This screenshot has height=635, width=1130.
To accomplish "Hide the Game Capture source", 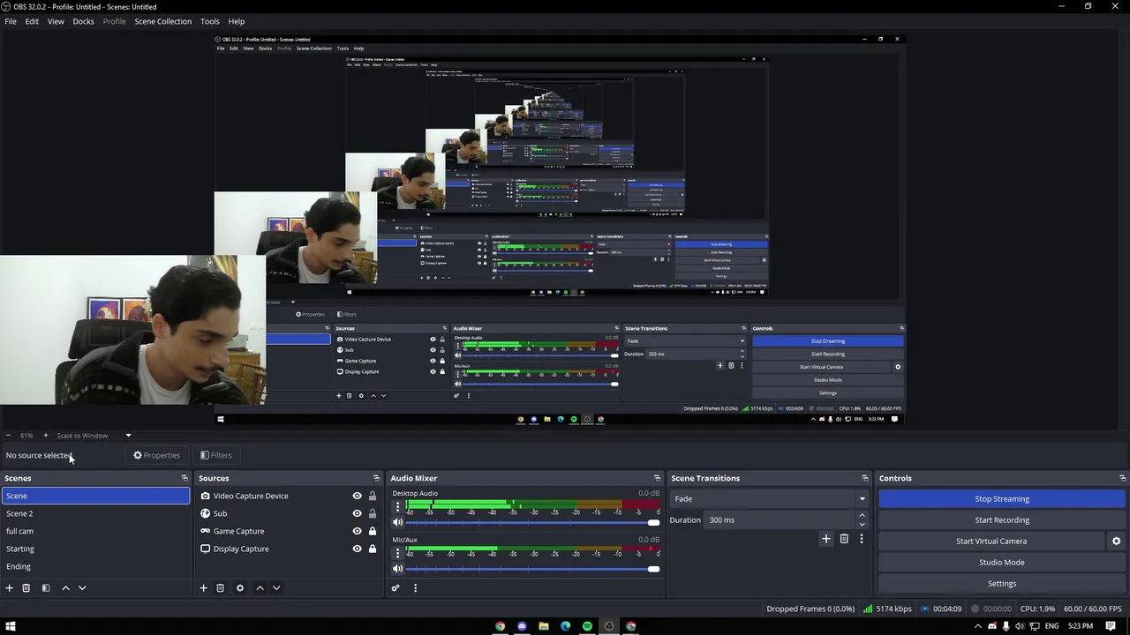I will pos(357,531).
